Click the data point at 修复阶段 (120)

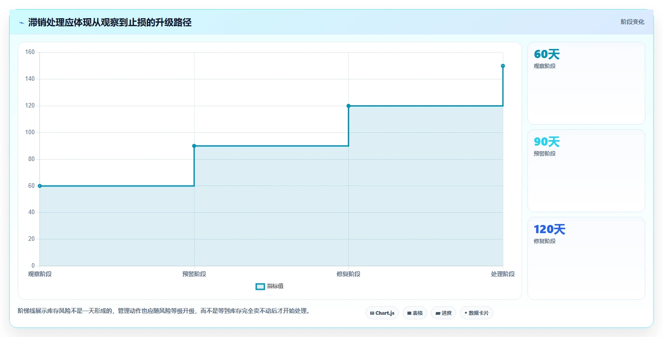tap(349, 106)
